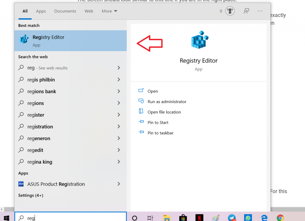The width and height of the screenshot is (305, 221).
Task: Expand the register suggestion chevron
Action: 119,115
